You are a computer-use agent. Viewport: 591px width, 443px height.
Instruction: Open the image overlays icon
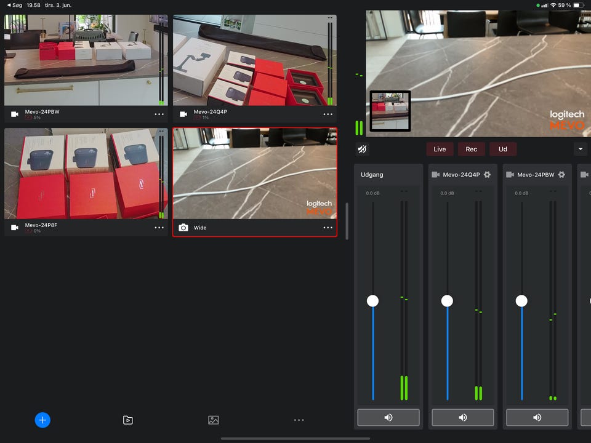(214, 420)
